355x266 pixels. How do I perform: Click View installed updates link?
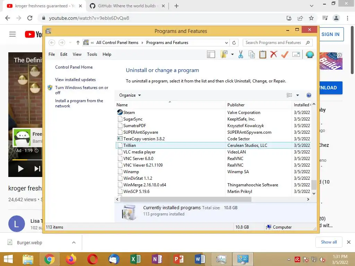pos(75,80)
